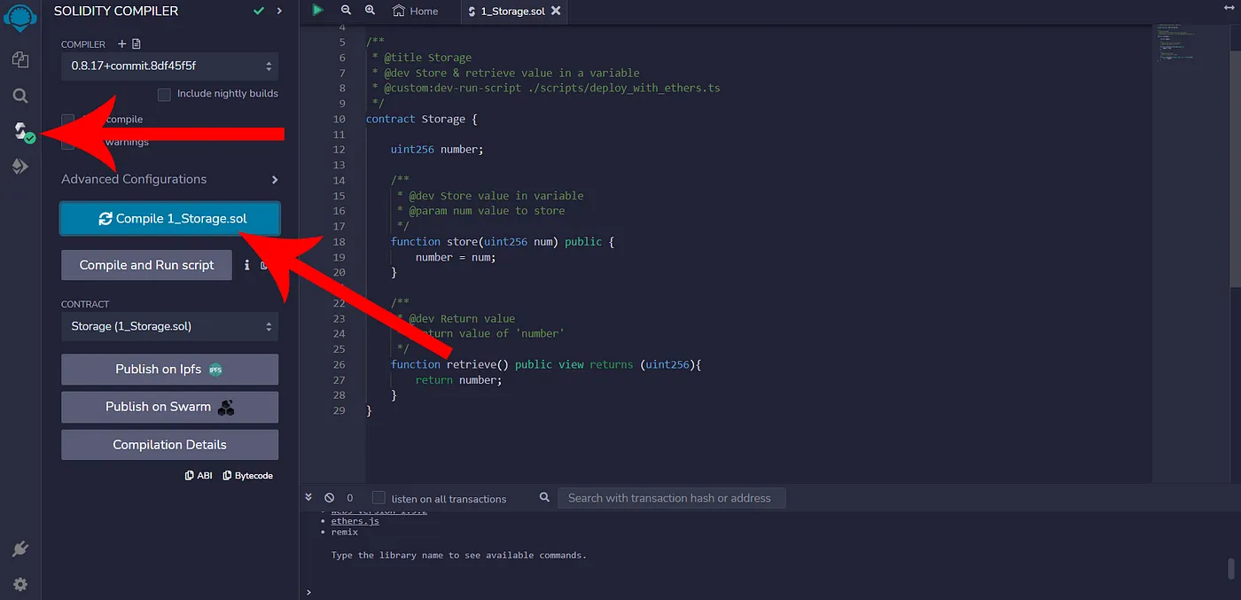
Task: Click the COMPILER section label
Action: pyautogui.click(x=83, y=43)
